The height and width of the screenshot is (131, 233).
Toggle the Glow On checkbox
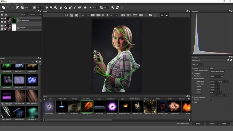pyautogui.click(x=211, y=100)
